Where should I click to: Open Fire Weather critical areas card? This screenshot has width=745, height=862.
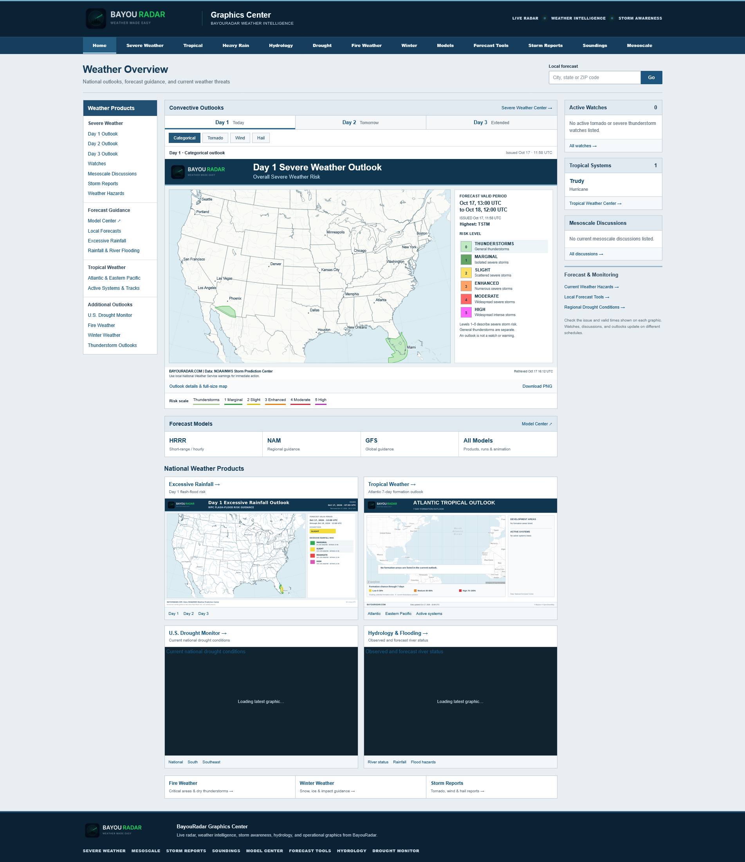click(x=230, y=787)
